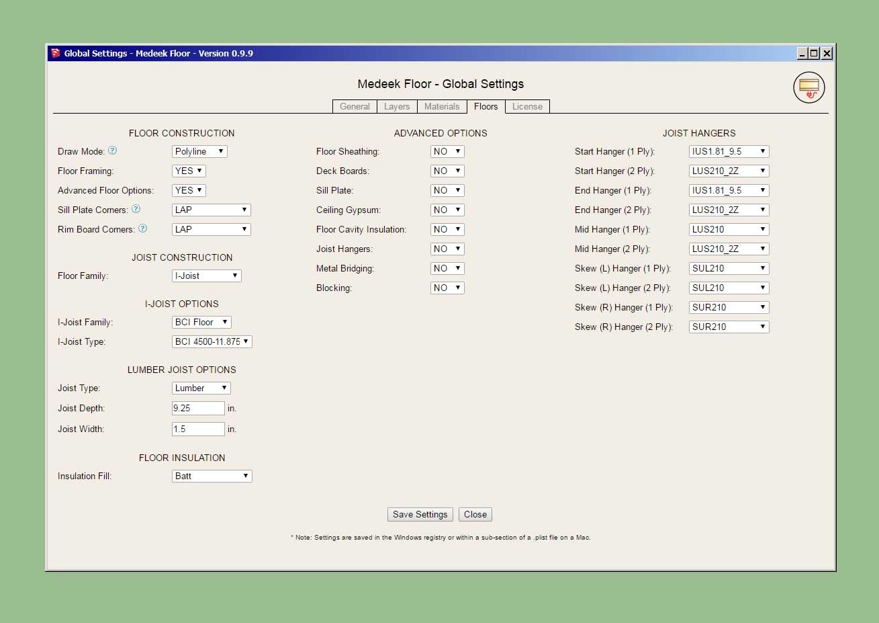Open the Draw Mode dropdown
Image resolution: width=879 pixels, height=623 pixels.
(199, 151)
